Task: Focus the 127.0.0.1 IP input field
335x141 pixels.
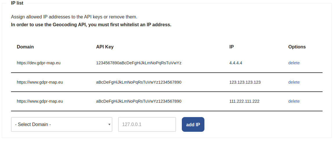Action: pos(147,125)
